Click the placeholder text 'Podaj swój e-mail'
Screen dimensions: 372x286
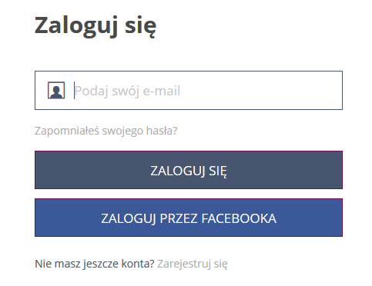(127, 91)
